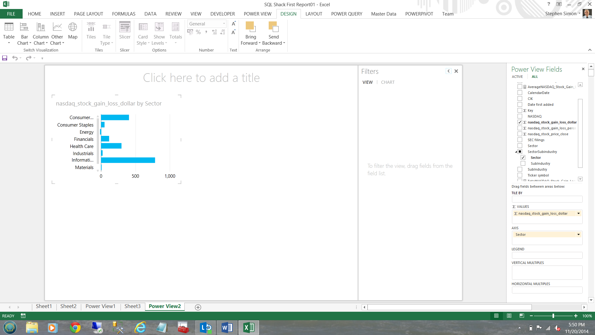Image resolution: width=595 pixels, height=335 pixels.
Task: Open the Power View1 sheet tab
Action: pos(100,306)
